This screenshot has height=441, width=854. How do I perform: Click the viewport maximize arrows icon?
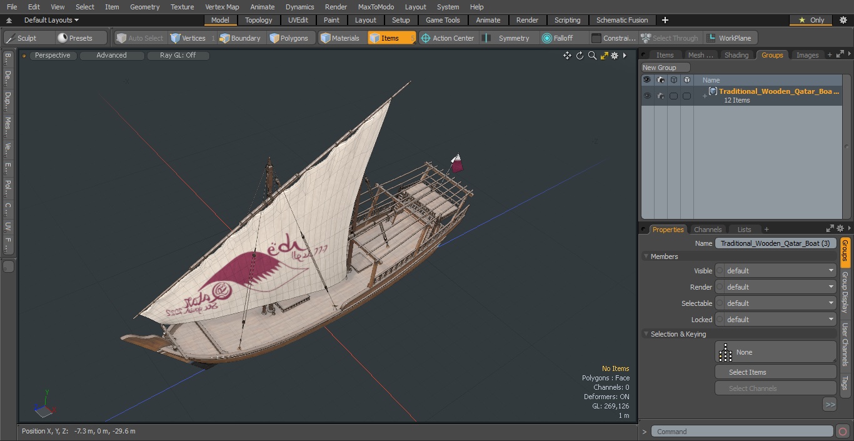[605, 56]
